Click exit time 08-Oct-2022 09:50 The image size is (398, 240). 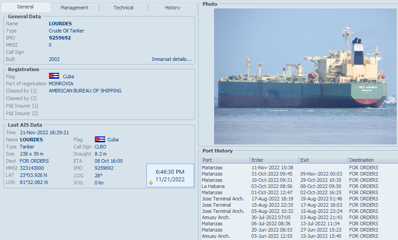coord(321,186)
